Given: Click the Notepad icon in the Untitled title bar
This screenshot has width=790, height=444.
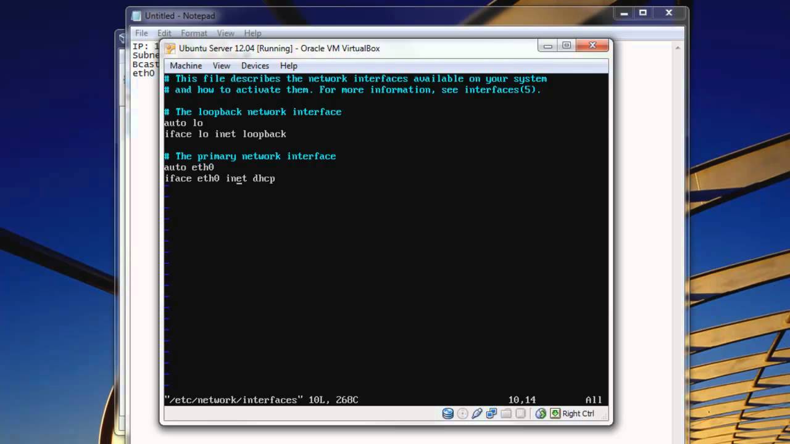Looking at the screenshot, I should (x=136, y=16).
